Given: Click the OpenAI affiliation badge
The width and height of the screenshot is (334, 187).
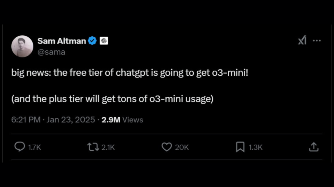Looking at the screenshot, I should (104, 41).
